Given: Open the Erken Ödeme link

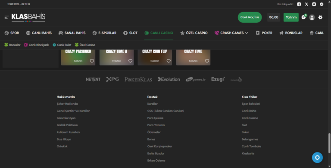Looking at the screenshot, I should coord(156,161).
